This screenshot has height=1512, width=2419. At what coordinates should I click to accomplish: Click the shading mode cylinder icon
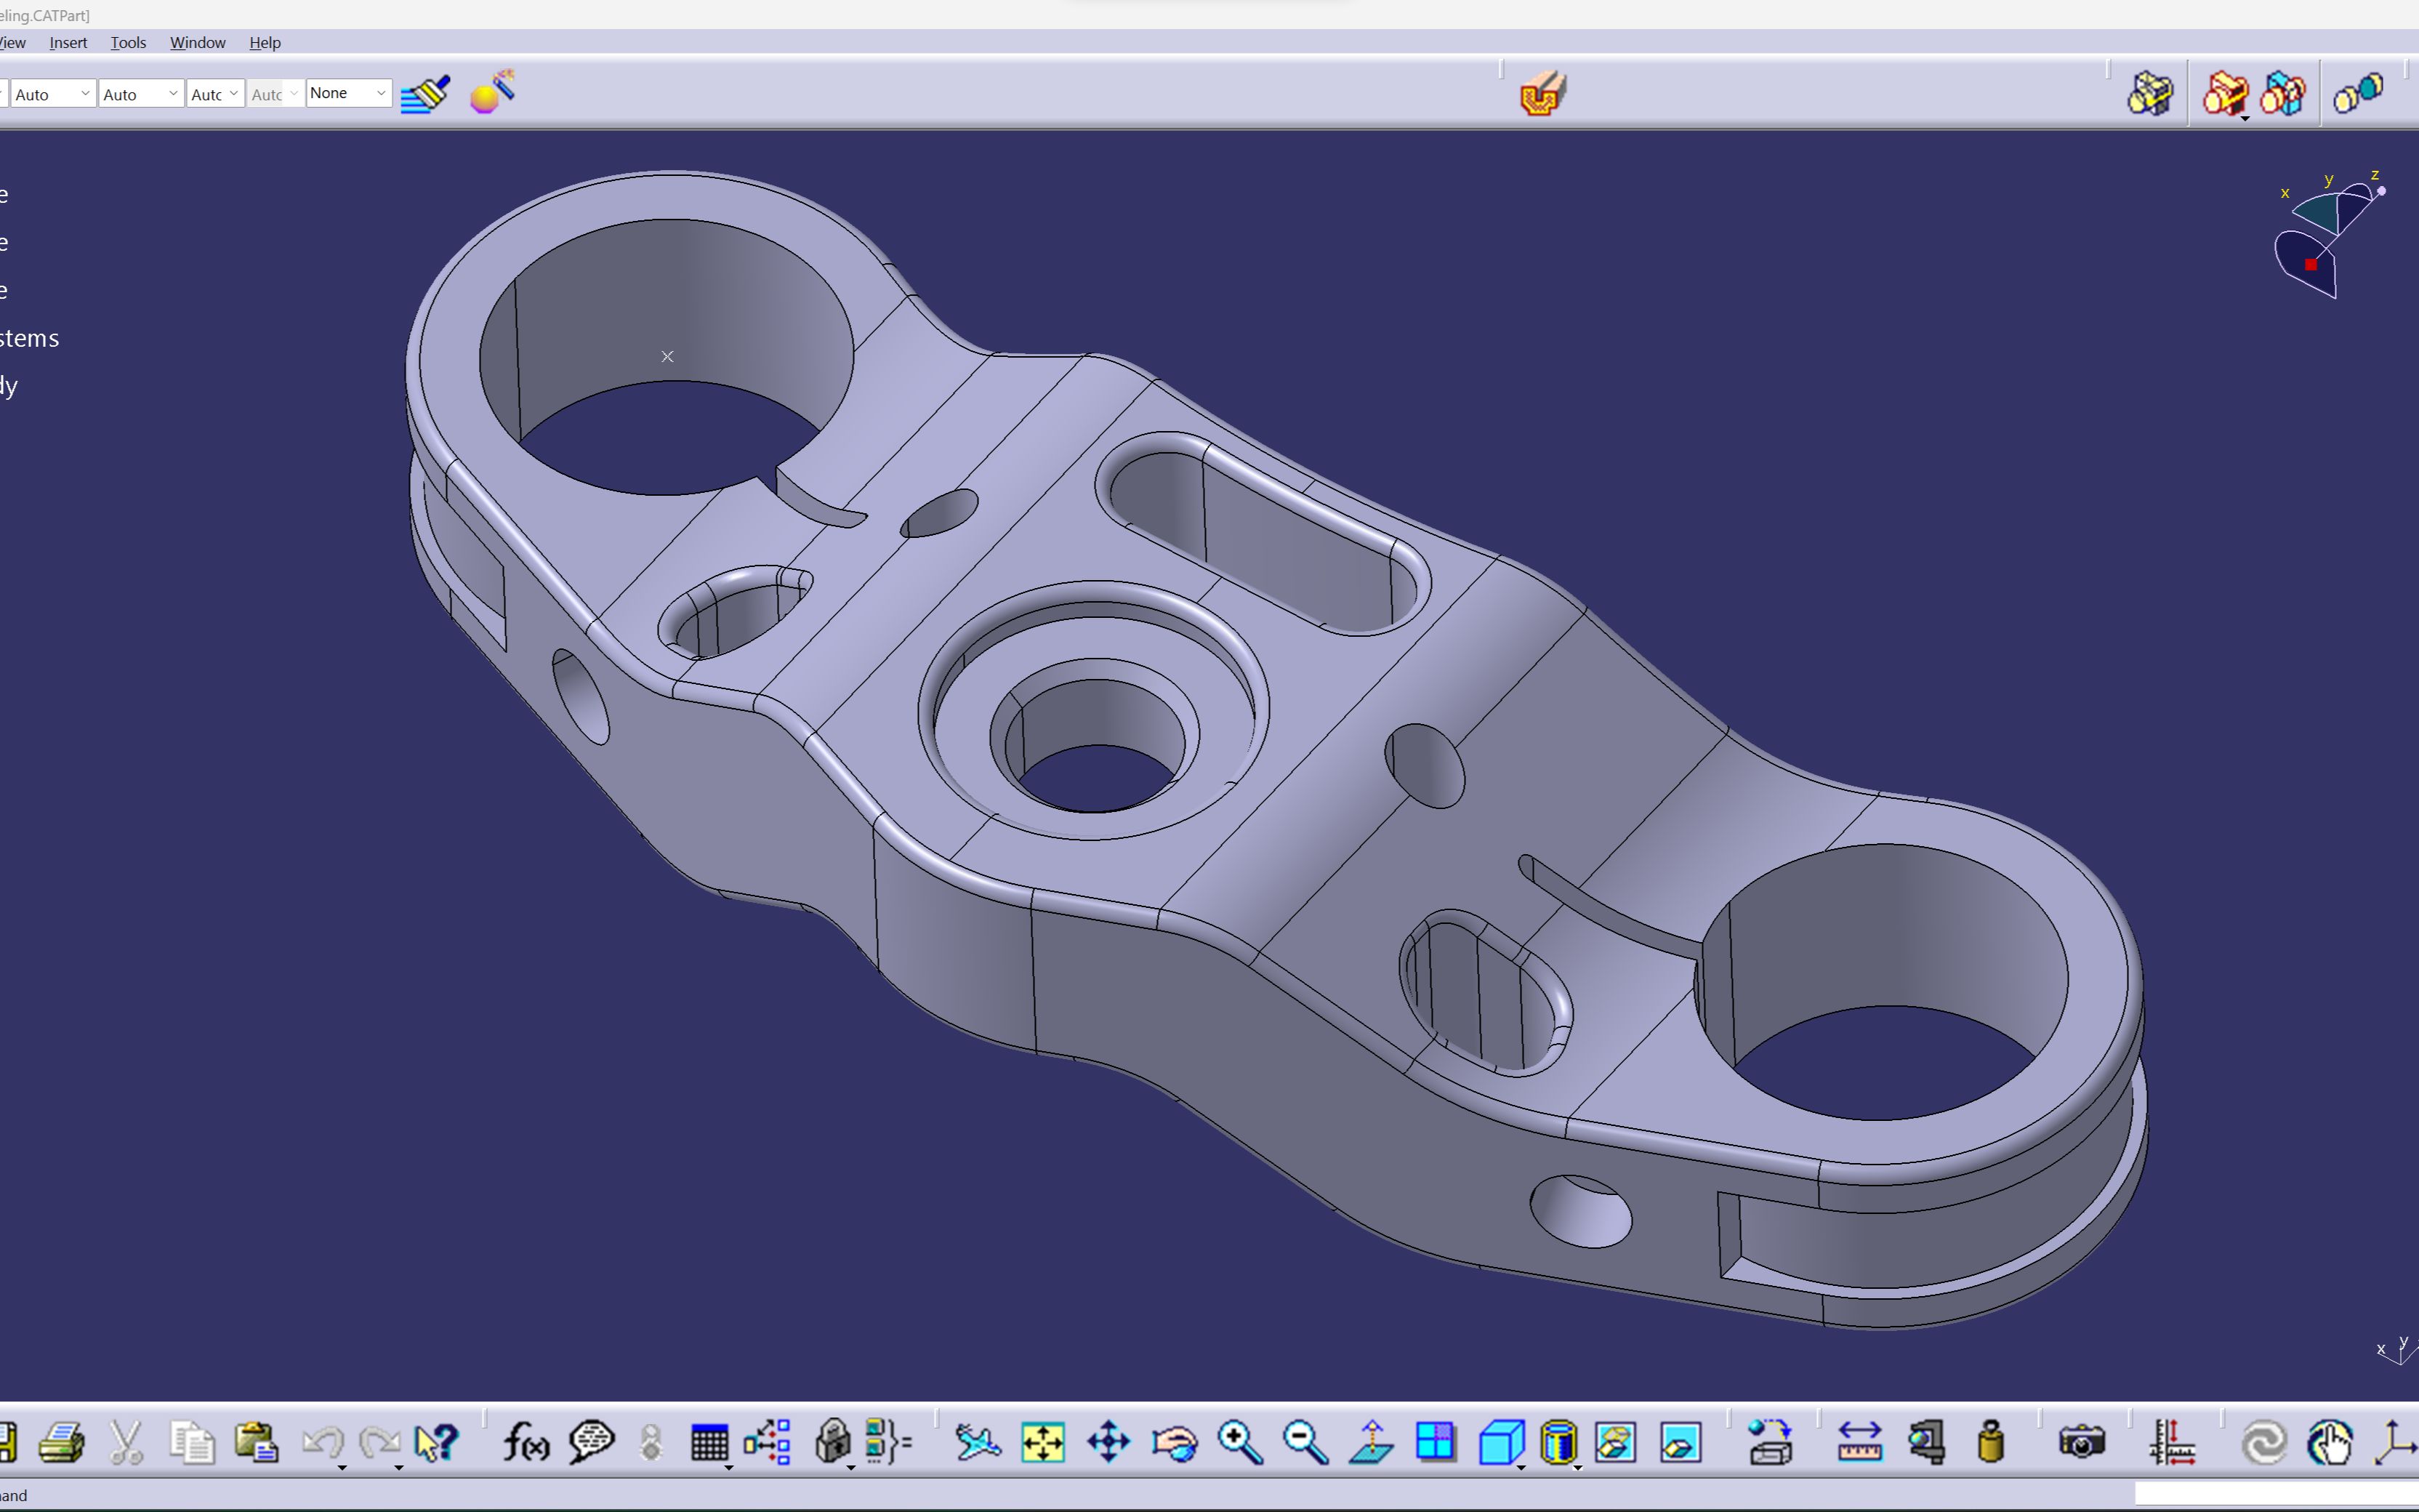pyautogui.click(x=1558, y=1442)
